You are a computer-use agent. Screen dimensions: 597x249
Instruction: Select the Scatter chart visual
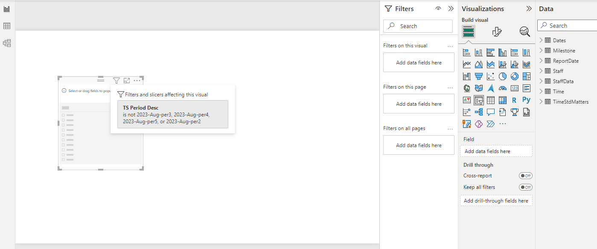[x=491, y=76]
